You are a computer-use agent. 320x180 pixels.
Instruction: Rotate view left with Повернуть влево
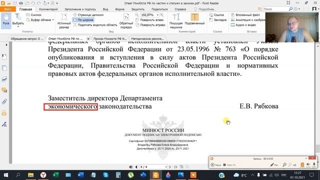tap(149, 20)
